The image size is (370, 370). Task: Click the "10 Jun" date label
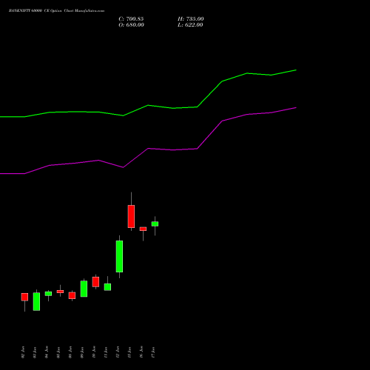(94, 352)
